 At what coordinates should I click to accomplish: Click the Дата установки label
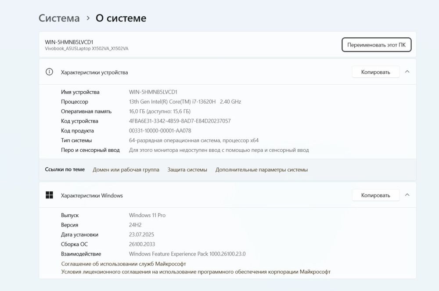point(79,235)
